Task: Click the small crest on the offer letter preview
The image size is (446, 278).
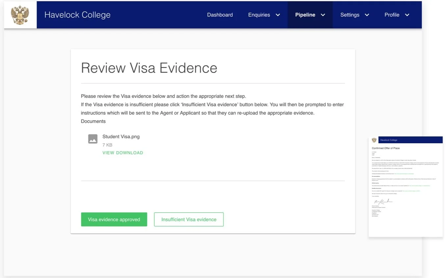Action: coord(375,140)
